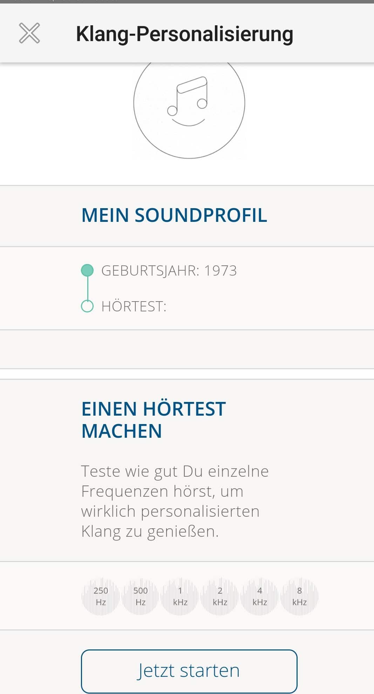
Task: Tap the filled Geburtsjahr step dot
Action: (x=87, y=270)
